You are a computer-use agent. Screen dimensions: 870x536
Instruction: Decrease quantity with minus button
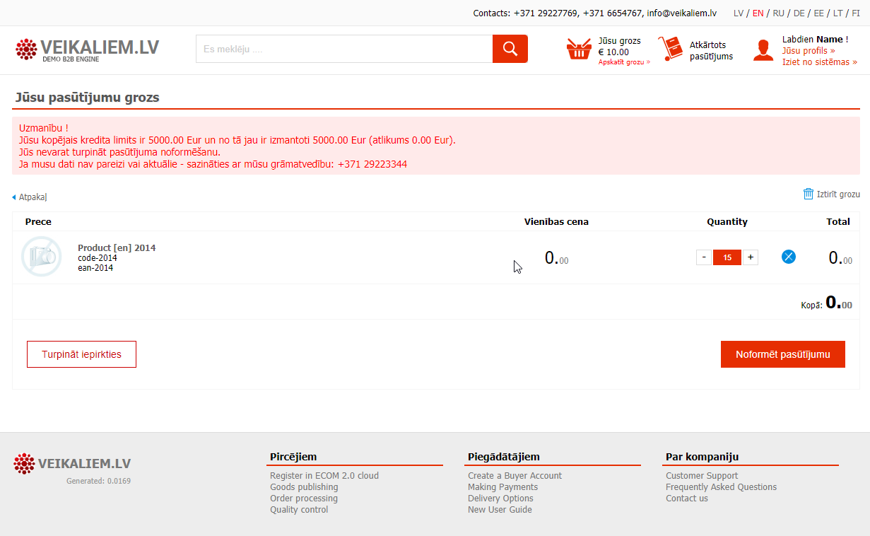coord(704,257)
